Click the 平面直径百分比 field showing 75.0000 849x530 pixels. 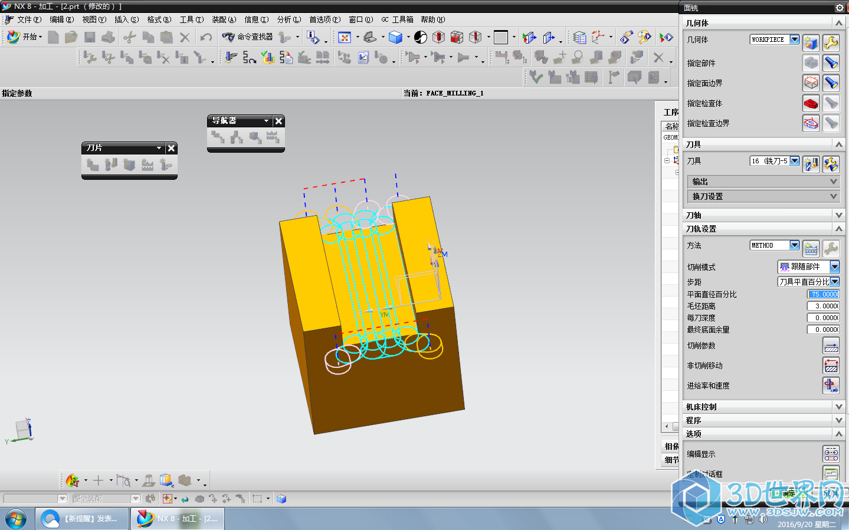tap(823, 294)
